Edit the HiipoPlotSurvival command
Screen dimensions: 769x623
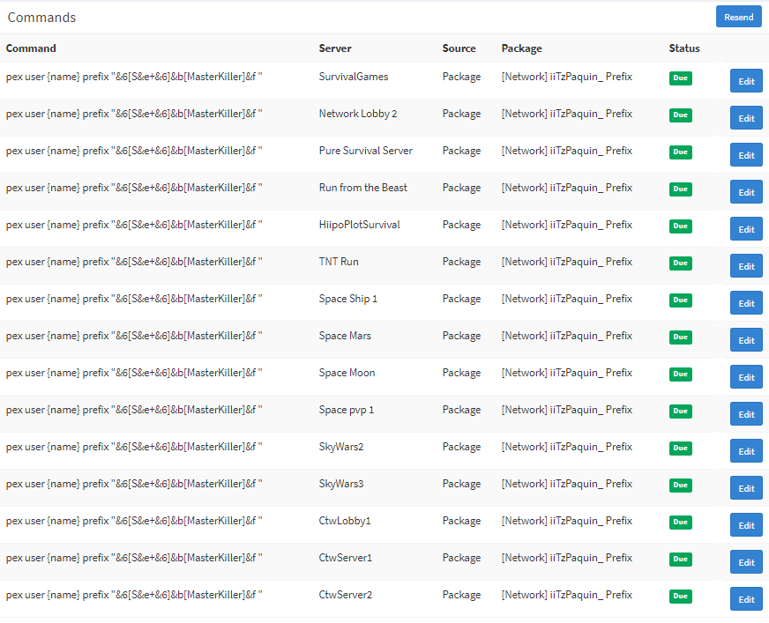point(746,229)
